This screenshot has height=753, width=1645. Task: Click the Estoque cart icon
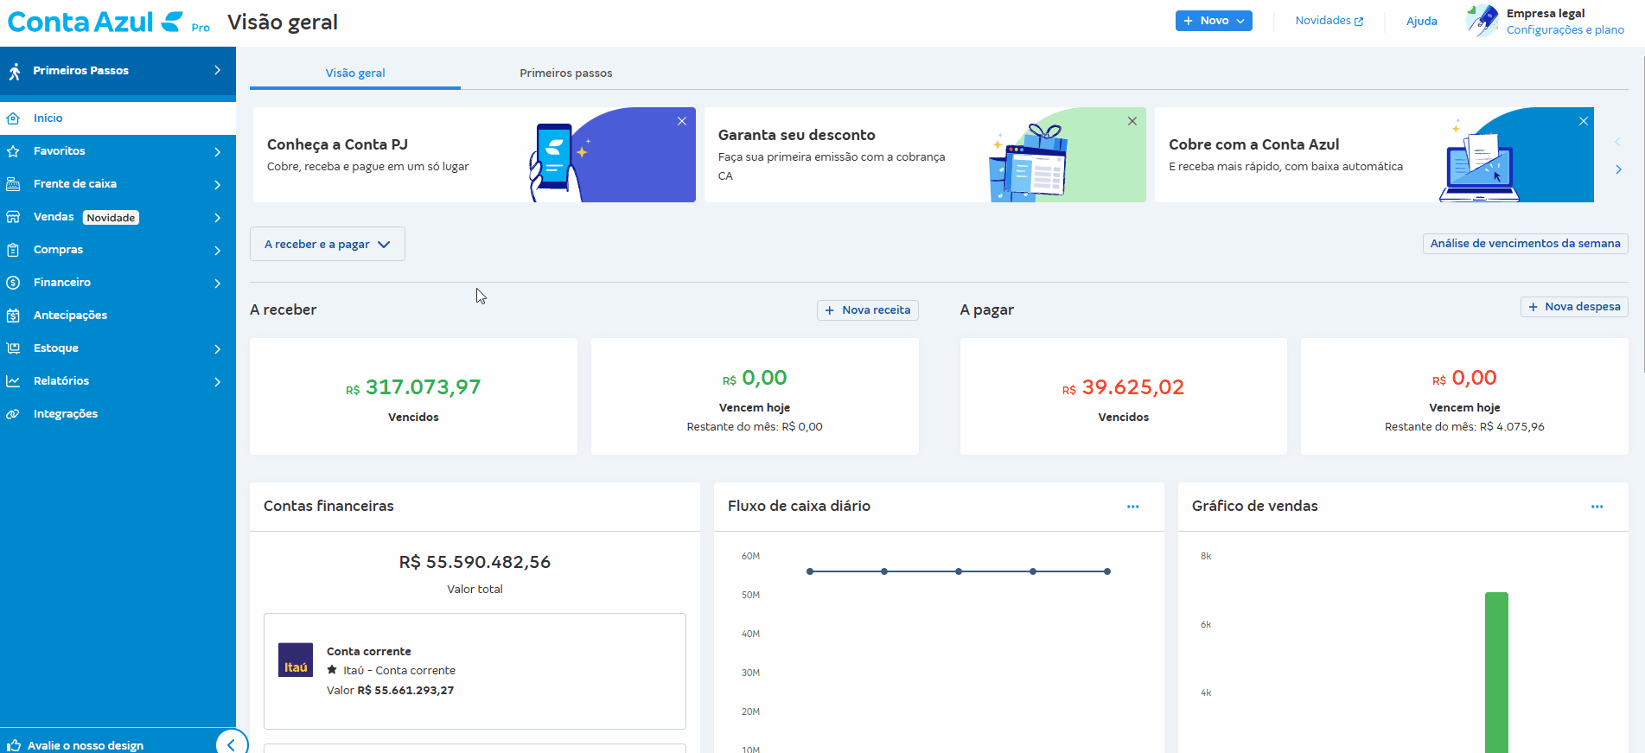[13, 348]
